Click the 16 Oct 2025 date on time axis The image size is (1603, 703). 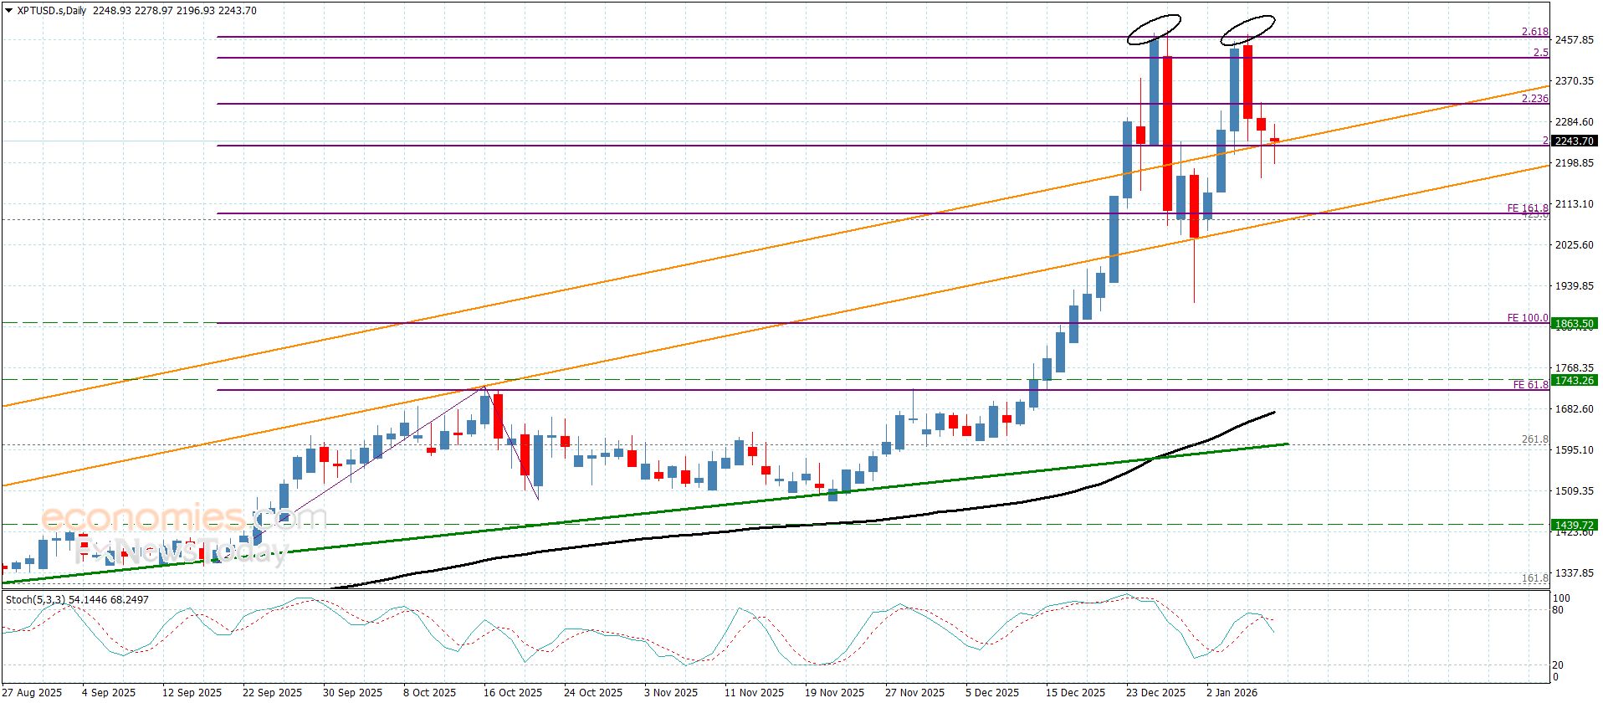pos(512,692)
